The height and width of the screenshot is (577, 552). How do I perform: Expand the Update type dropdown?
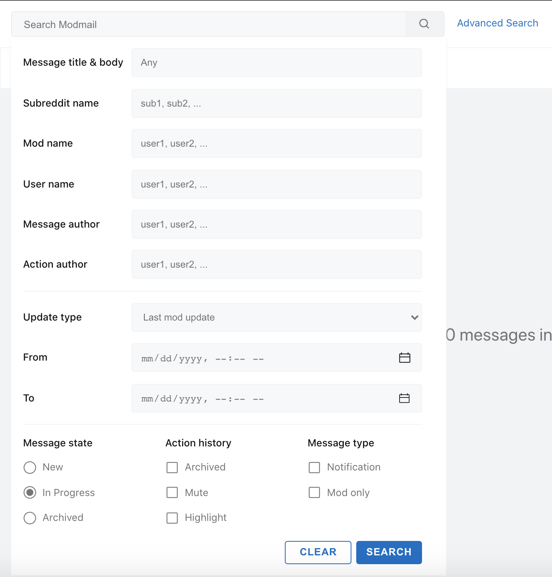point(276,317)
